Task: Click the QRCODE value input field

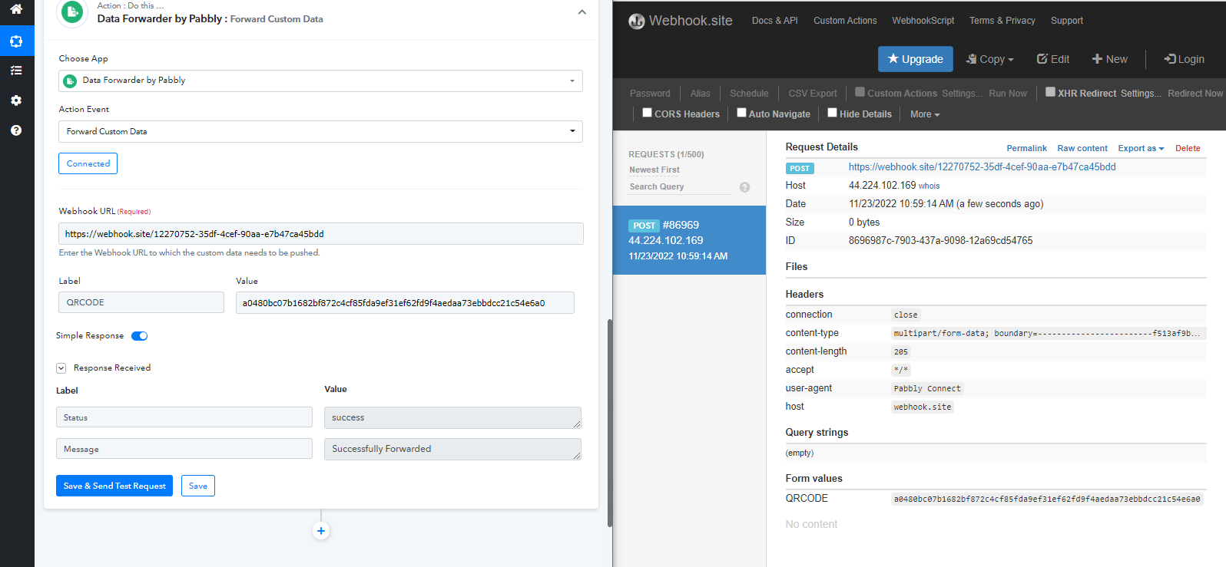Action: tap(405, 302)
